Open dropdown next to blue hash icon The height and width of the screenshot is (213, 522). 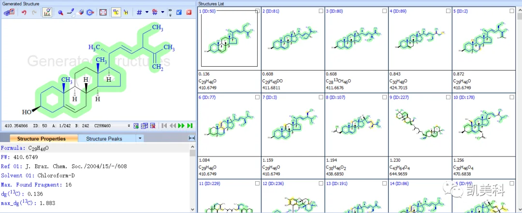146,12
